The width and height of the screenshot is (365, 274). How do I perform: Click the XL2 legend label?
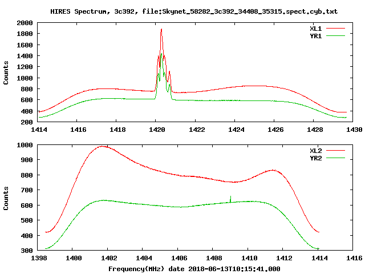(x=315, y=151)
